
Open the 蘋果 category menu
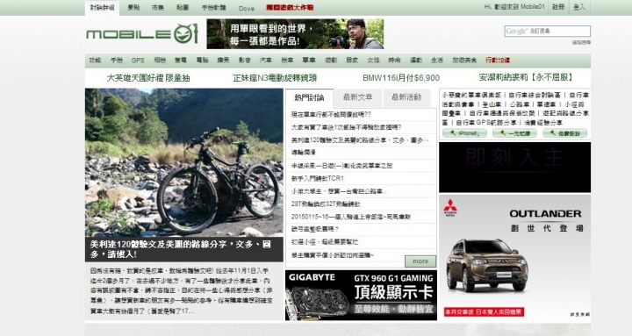[x=223, y=60]
